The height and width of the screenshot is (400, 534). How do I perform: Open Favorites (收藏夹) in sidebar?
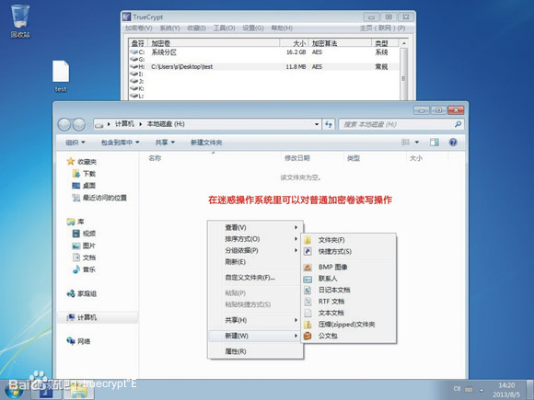pos(82,162)
